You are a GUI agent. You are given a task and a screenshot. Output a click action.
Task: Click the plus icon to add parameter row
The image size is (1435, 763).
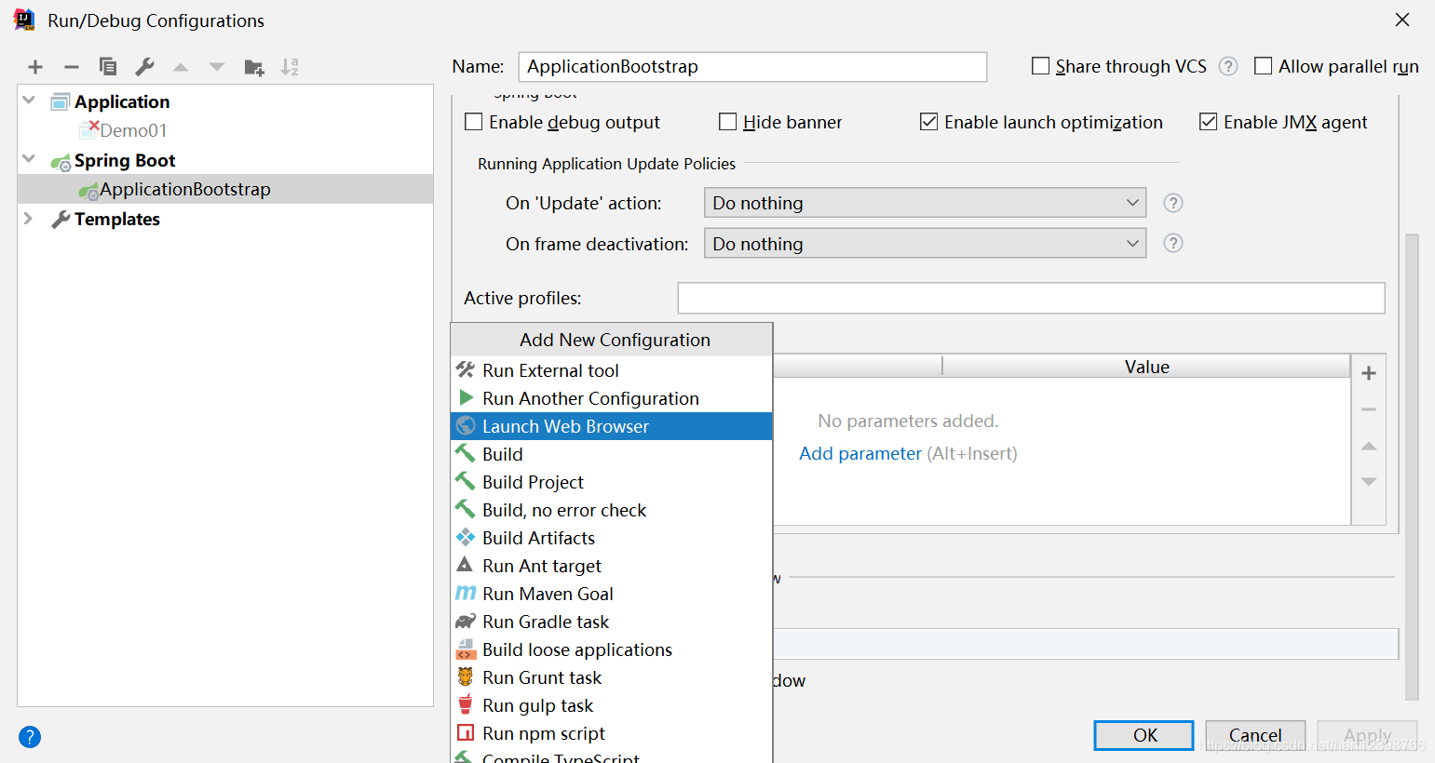pyautogui.click(x=1369, y=373)
